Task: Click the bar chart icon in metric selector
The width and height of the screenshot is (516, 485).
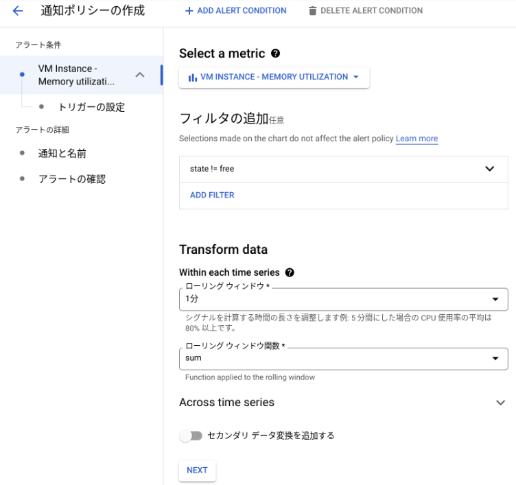Action: (x=193, y=78)
